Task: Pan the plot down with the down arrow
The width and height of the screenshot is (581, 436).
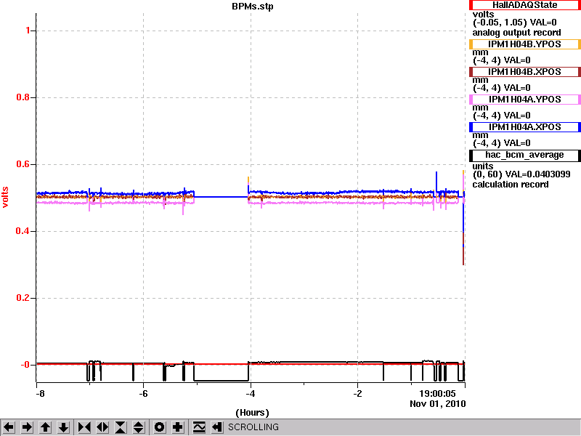Action: pos(63,427)
